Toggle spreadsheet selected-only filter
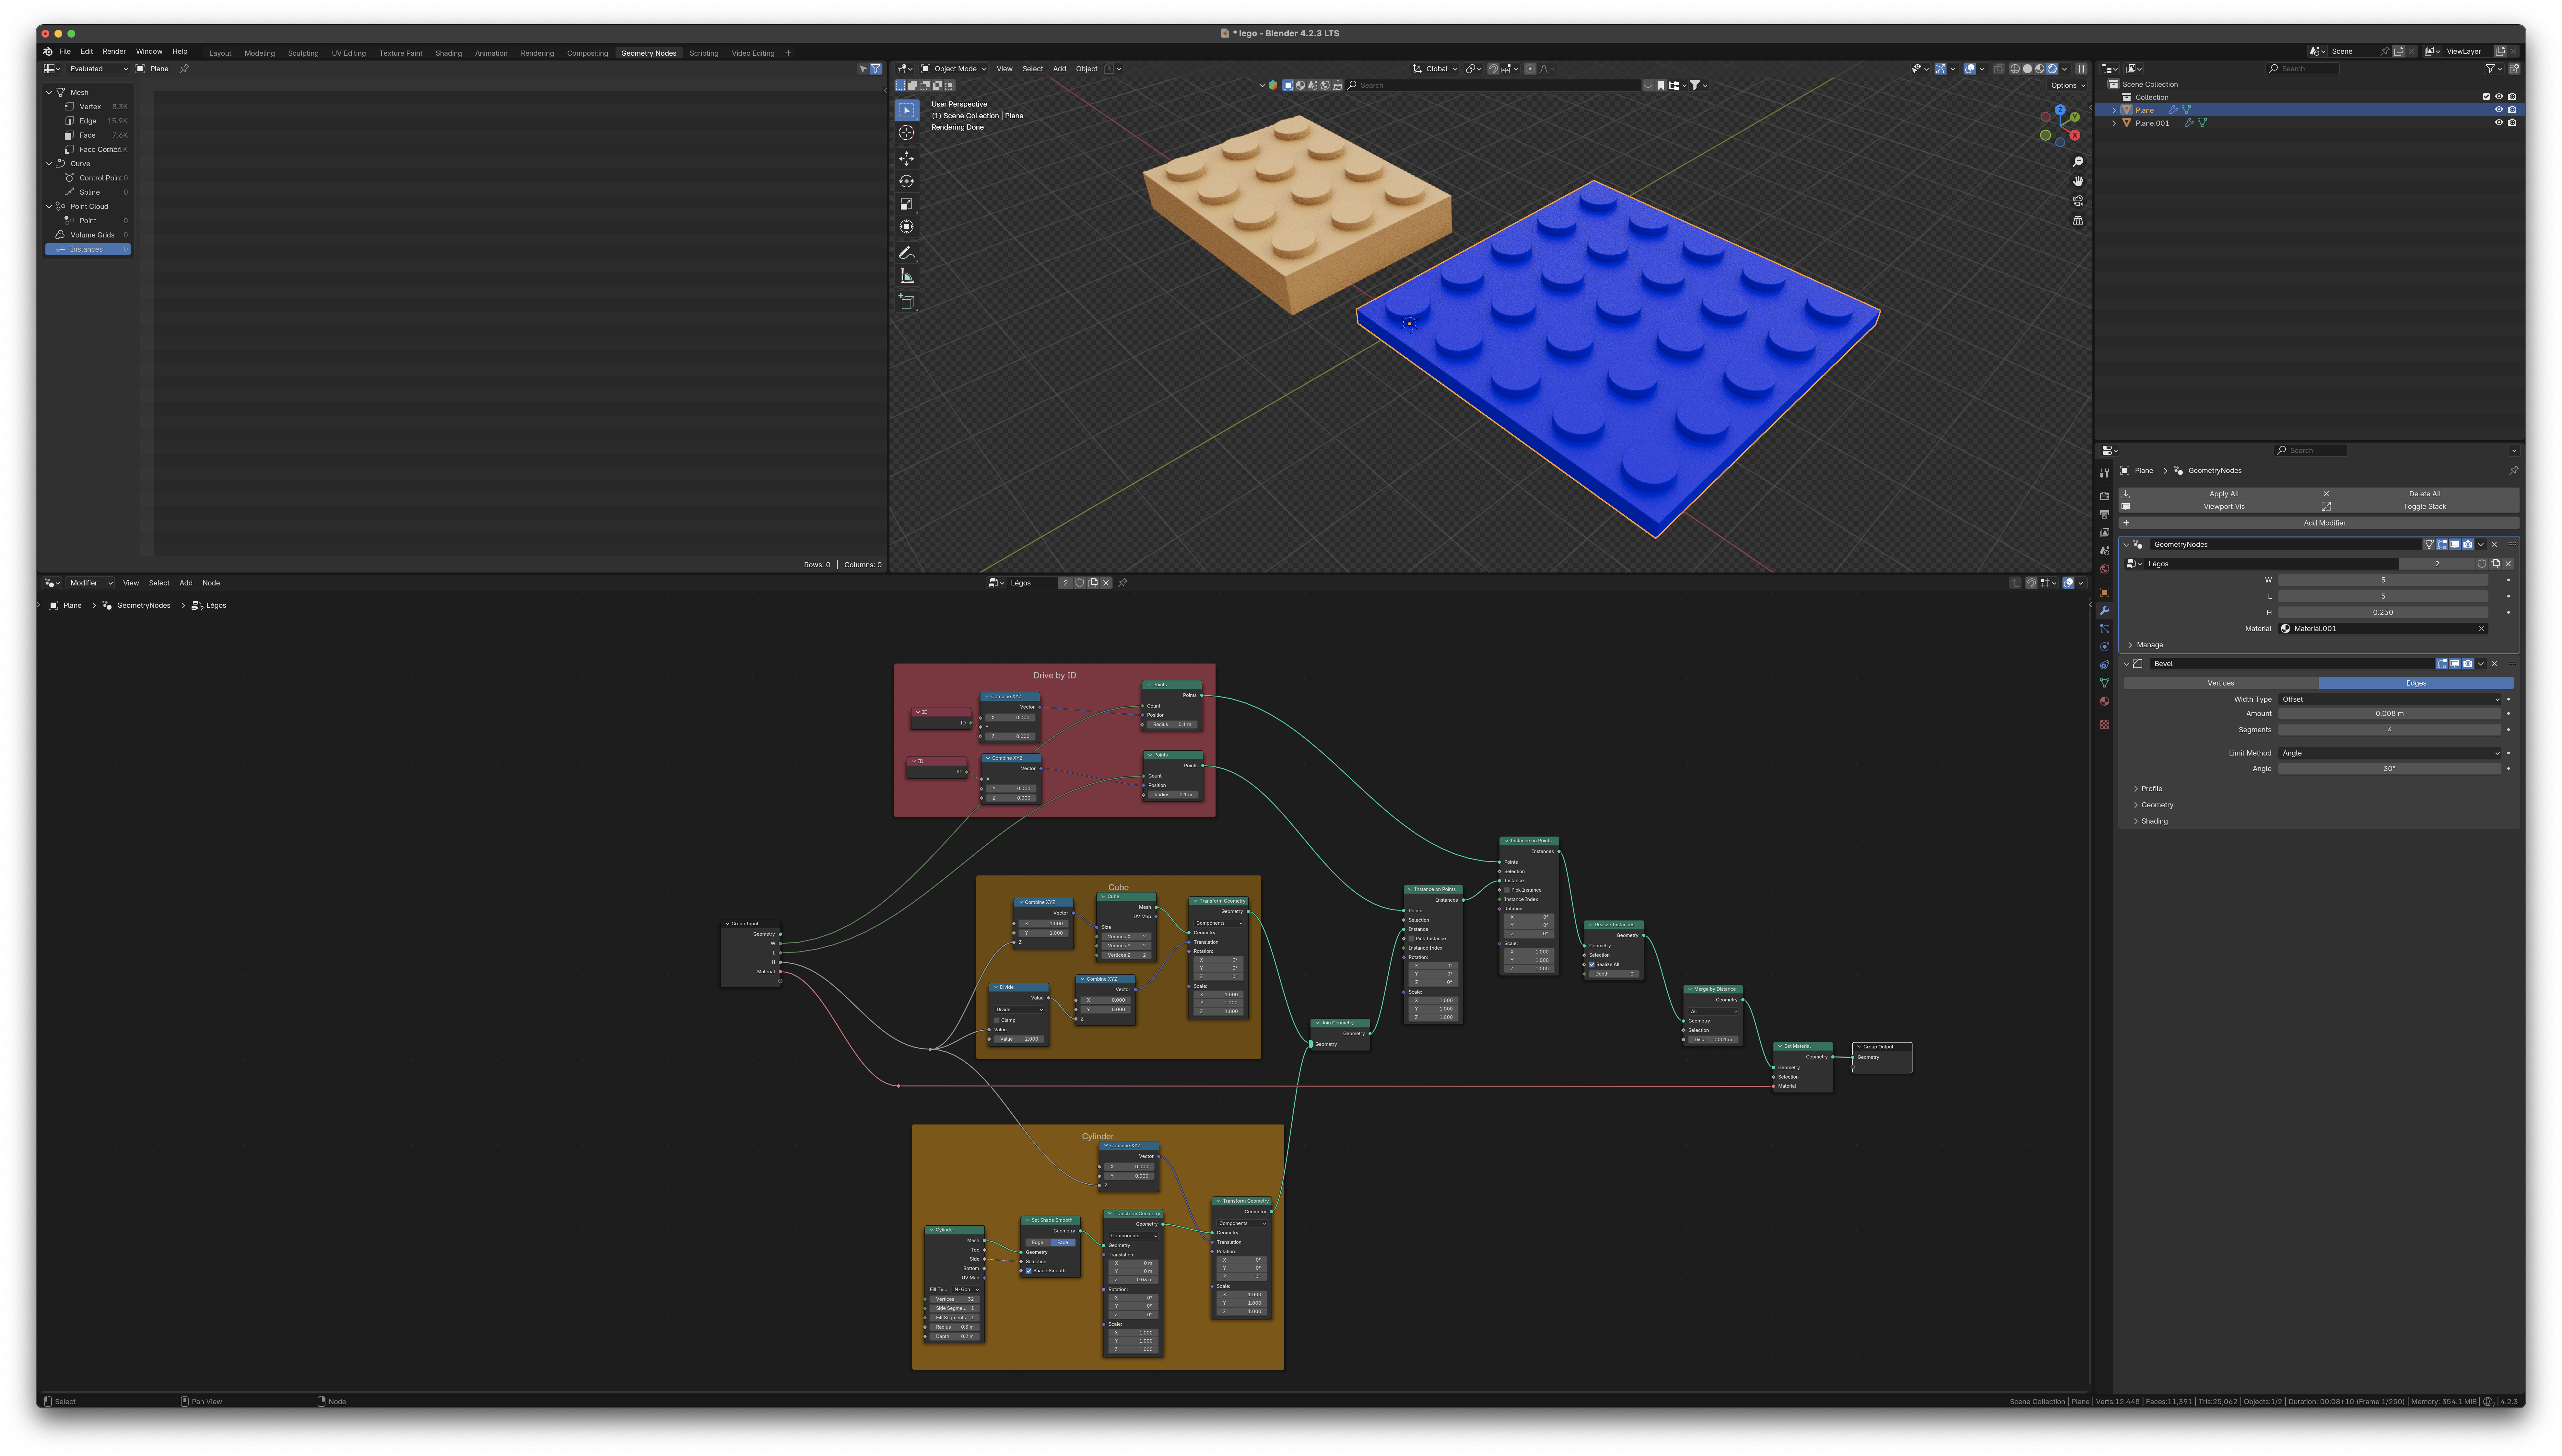Image resolution: width=2562 pixels, height=1456 pixels. point(863,69)
